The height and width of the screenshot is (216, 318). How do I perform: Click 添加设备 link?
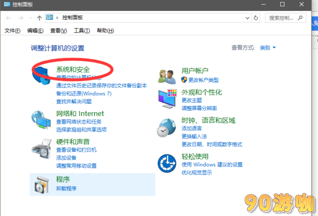[x=66, y=158]
